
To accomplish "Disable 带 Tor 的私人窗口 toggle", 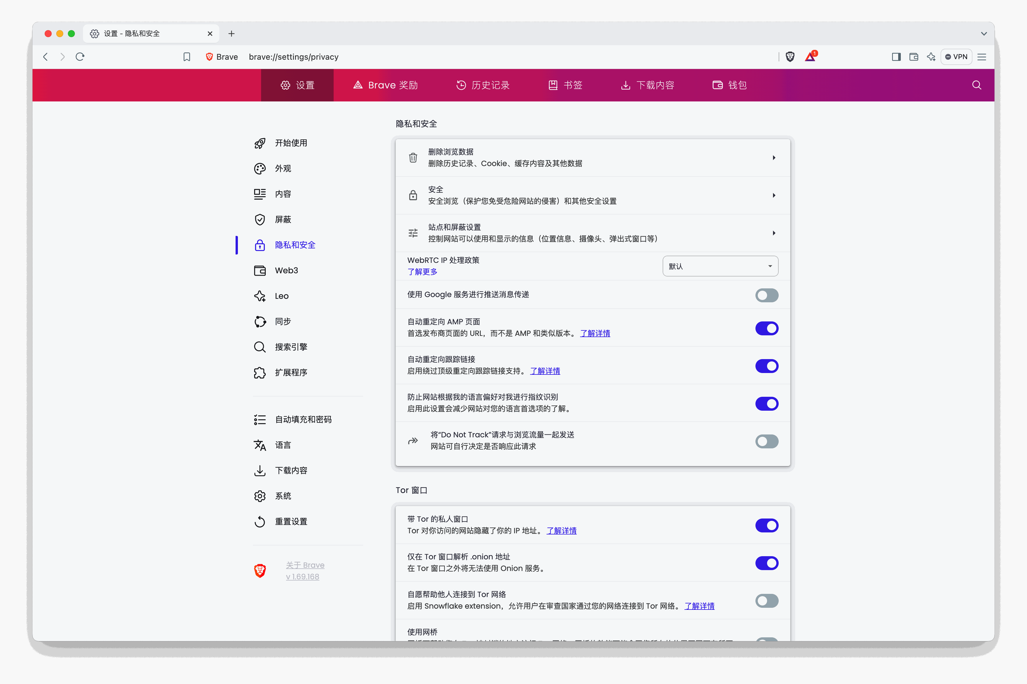I will click(x=767, y=525).
